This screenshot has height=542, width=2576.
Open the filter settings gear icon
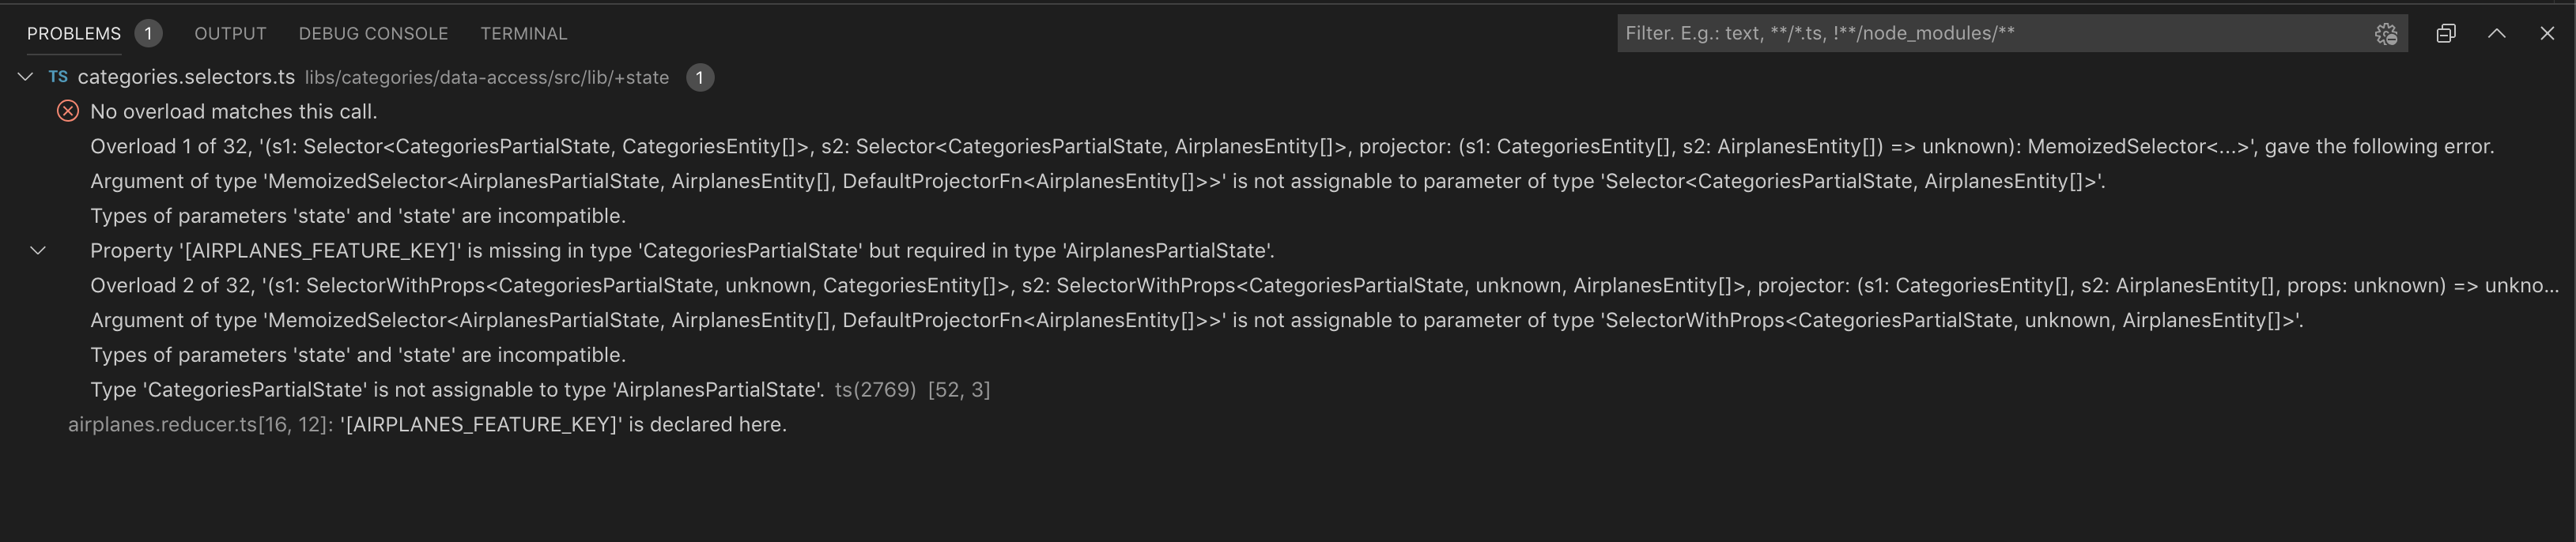[2386, 34]
